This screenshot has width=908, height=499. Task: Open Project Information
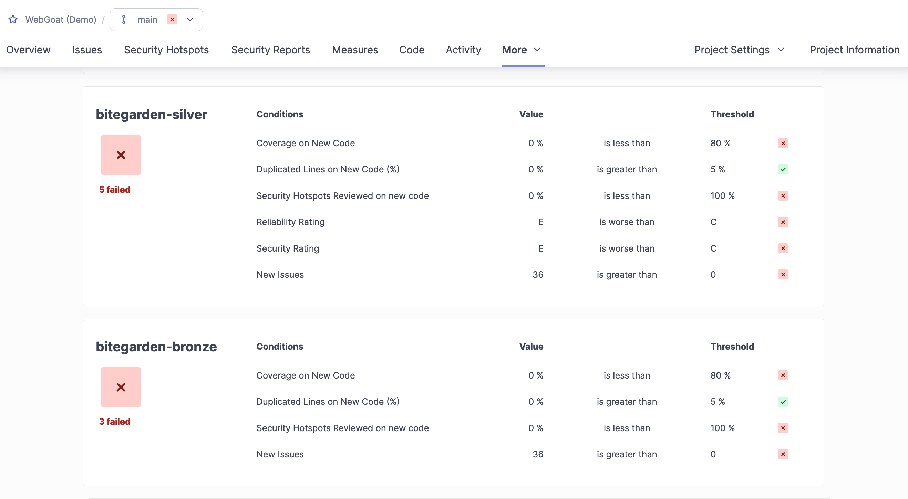click(854, 50)
